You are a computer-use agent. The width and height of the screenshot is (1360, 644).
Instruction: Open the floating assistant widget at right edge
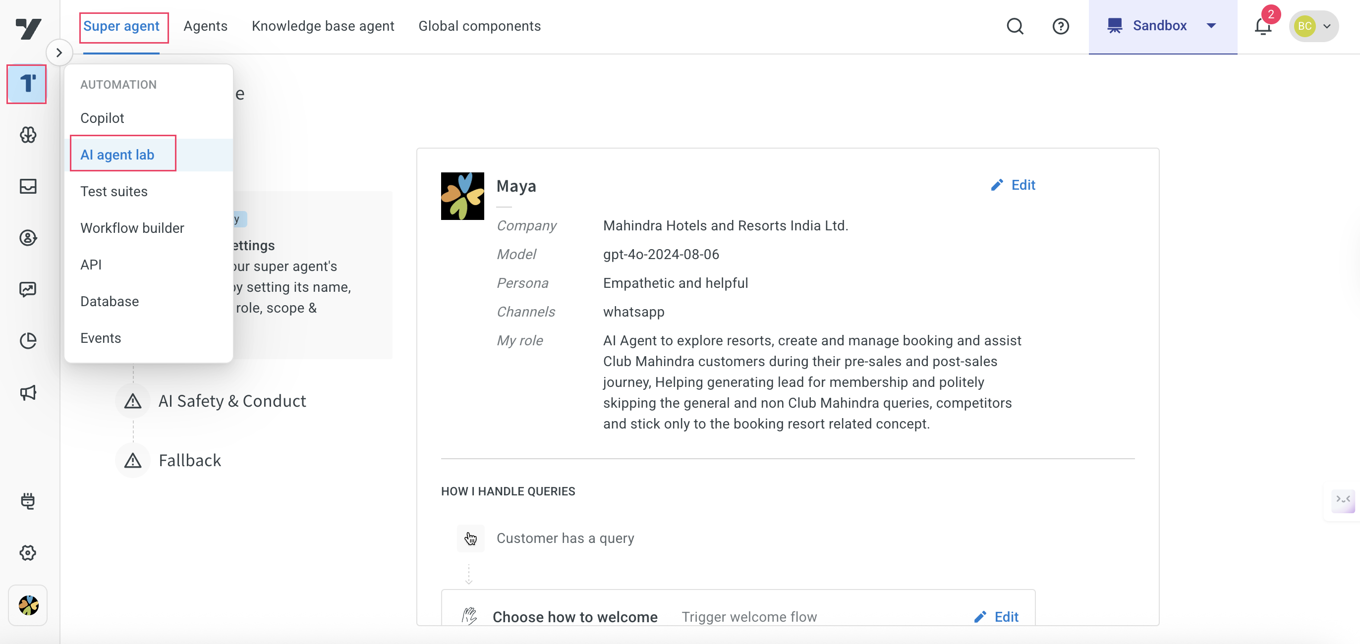(1343, 500)
